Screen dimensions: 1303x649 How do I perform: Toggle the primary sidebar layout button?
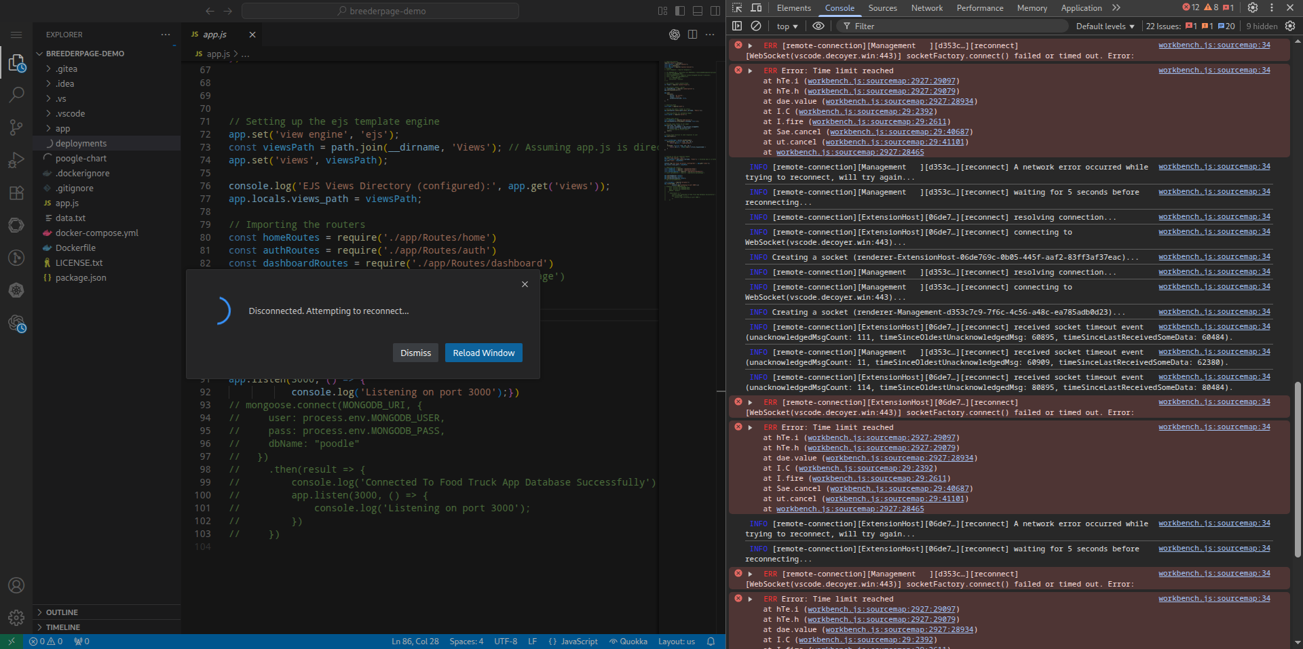[680, 11]
